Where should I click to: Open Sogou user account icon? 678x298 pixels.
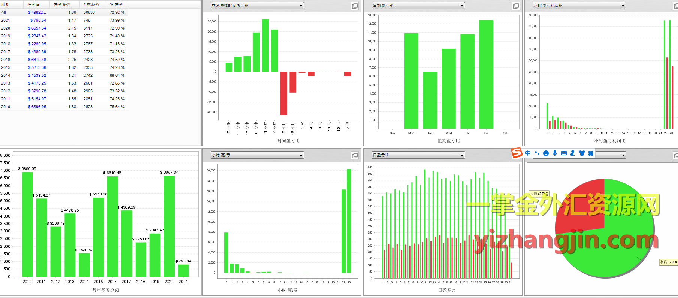tap(573, 153)
